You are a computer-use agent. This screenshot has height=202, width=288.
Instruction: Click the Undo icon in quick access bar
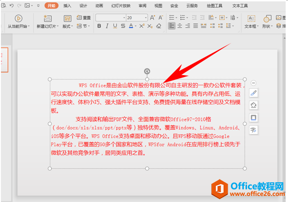[x=12, y=6]
